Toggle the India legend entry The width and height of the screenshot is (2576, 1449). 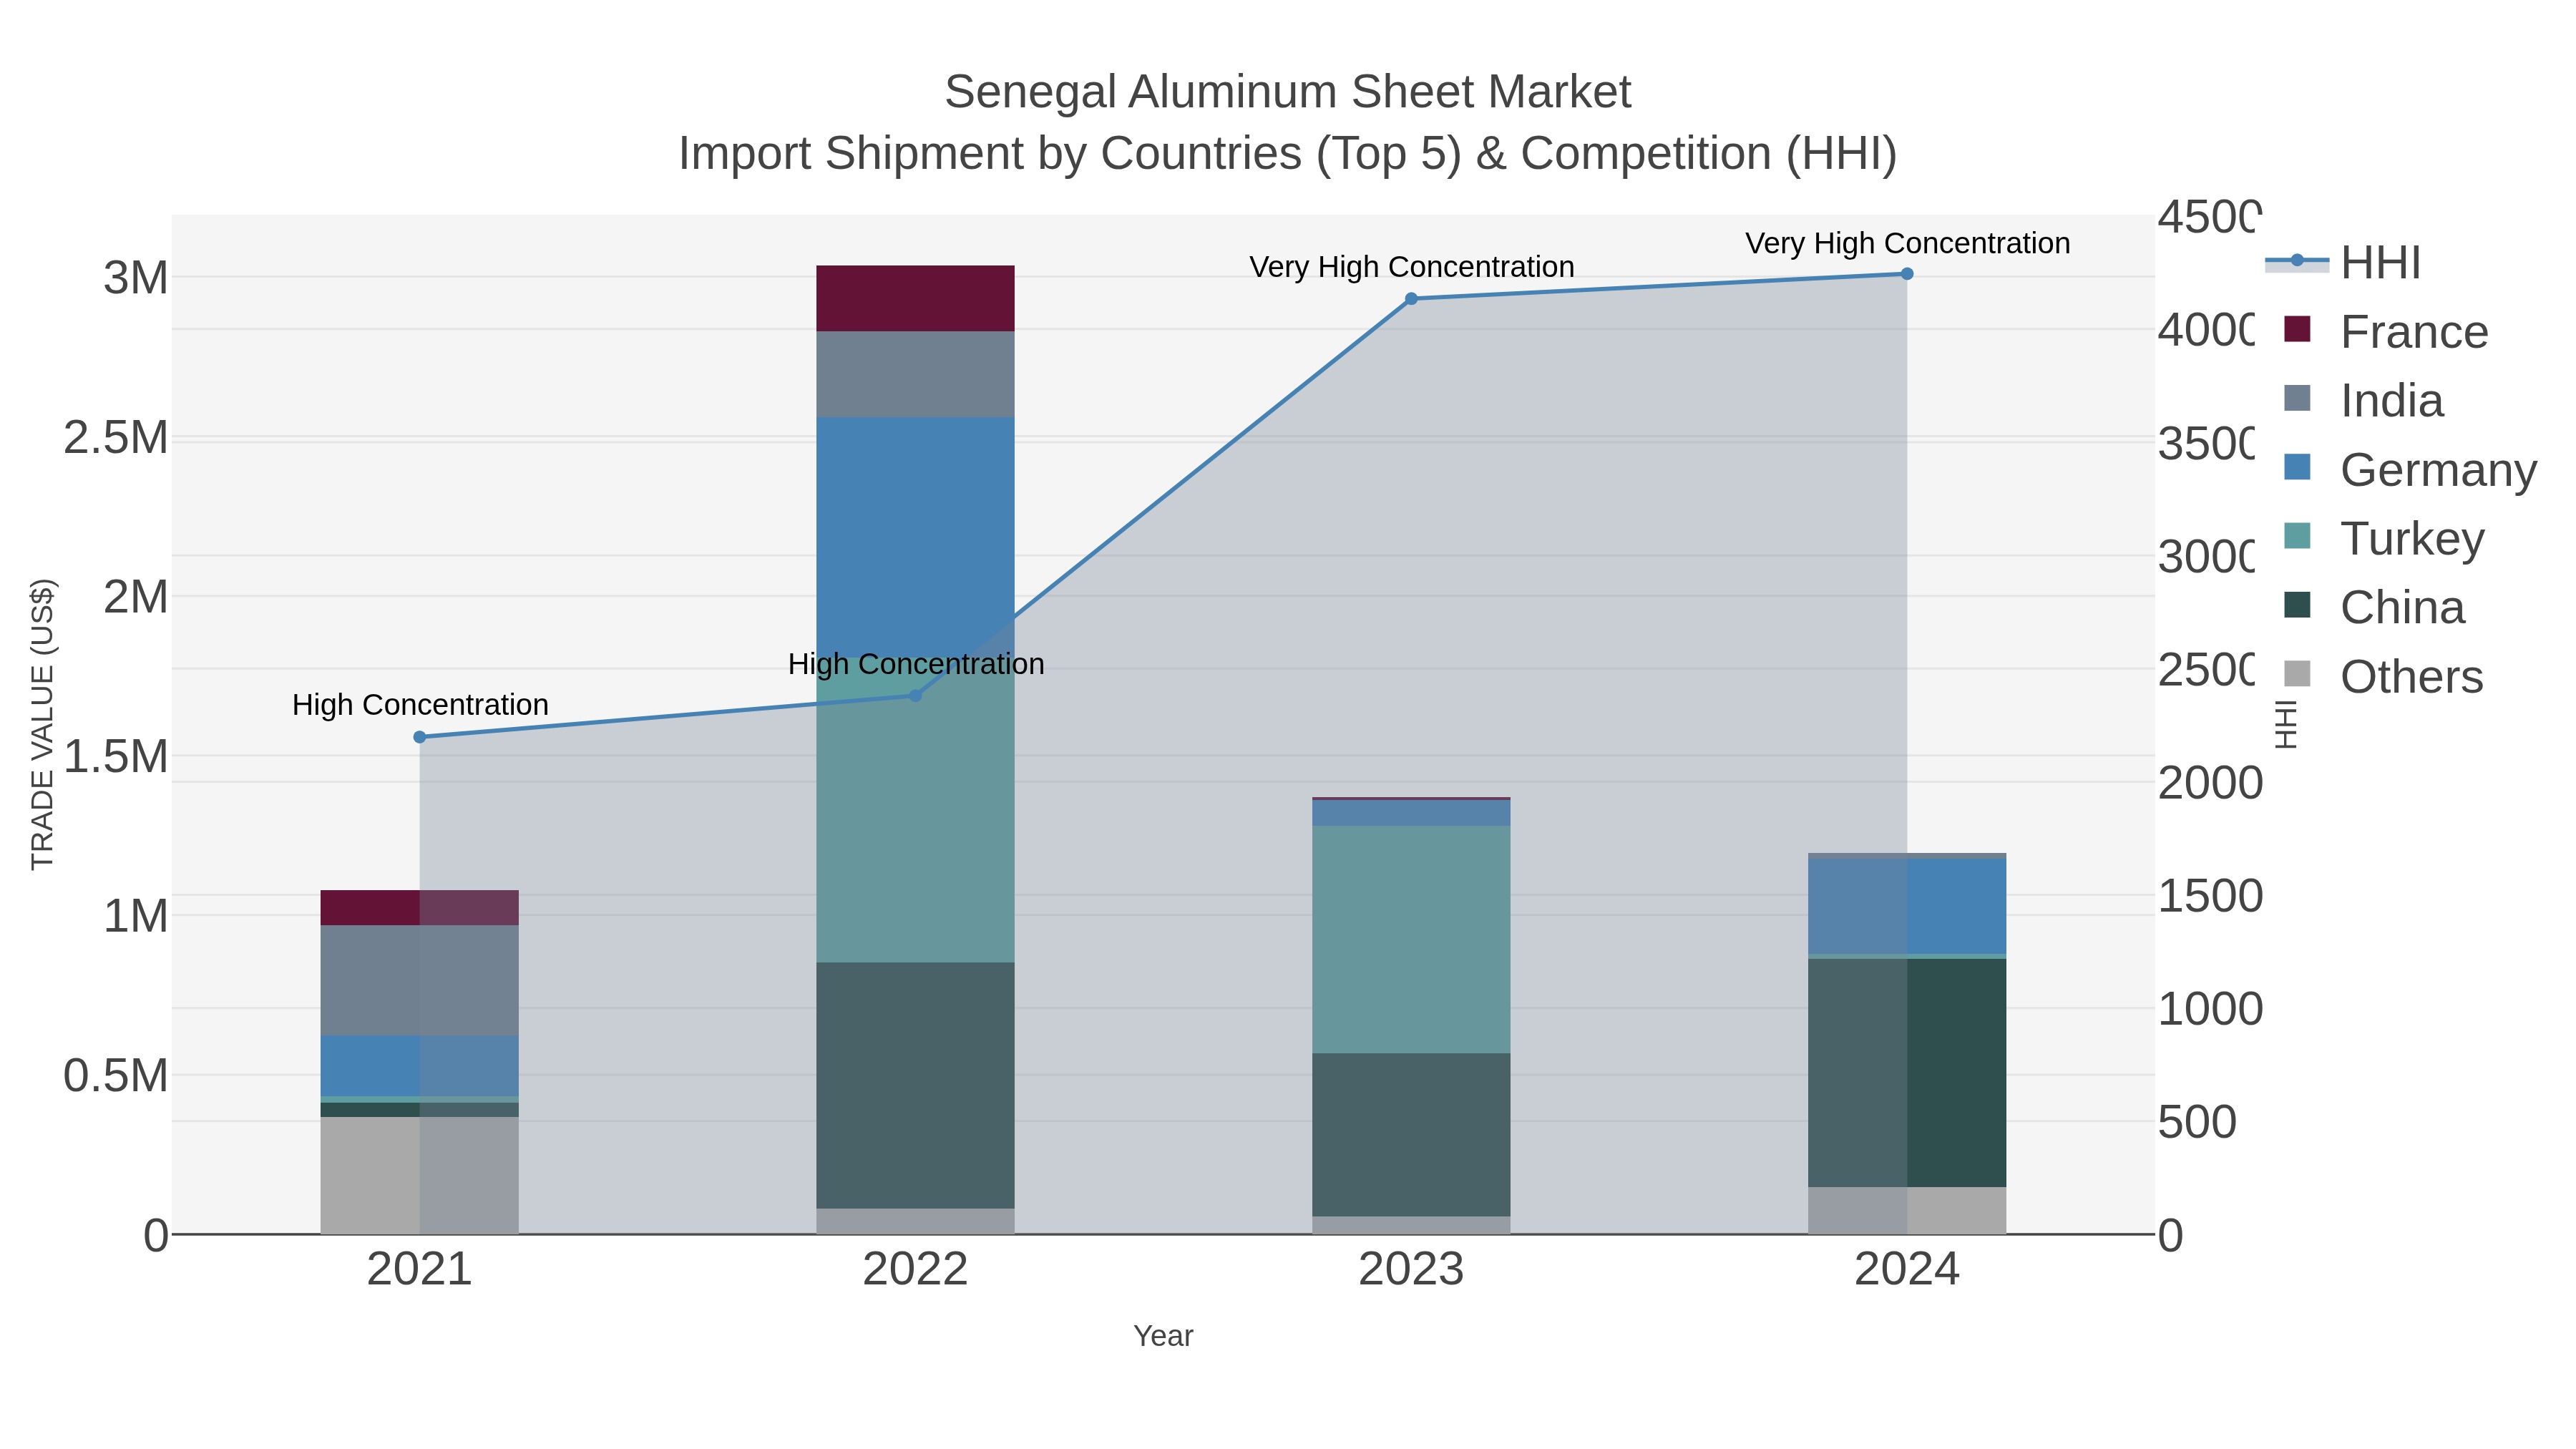pos(2364,401)
